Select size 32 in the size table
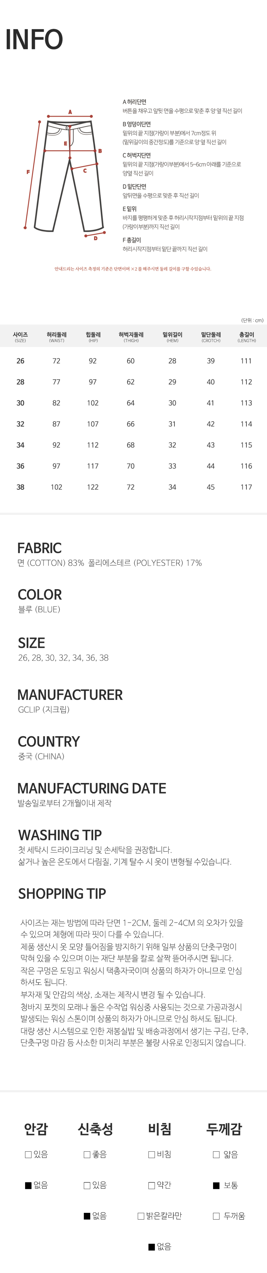The width and height of the screenshot is (267, 1273). [20, 424]
